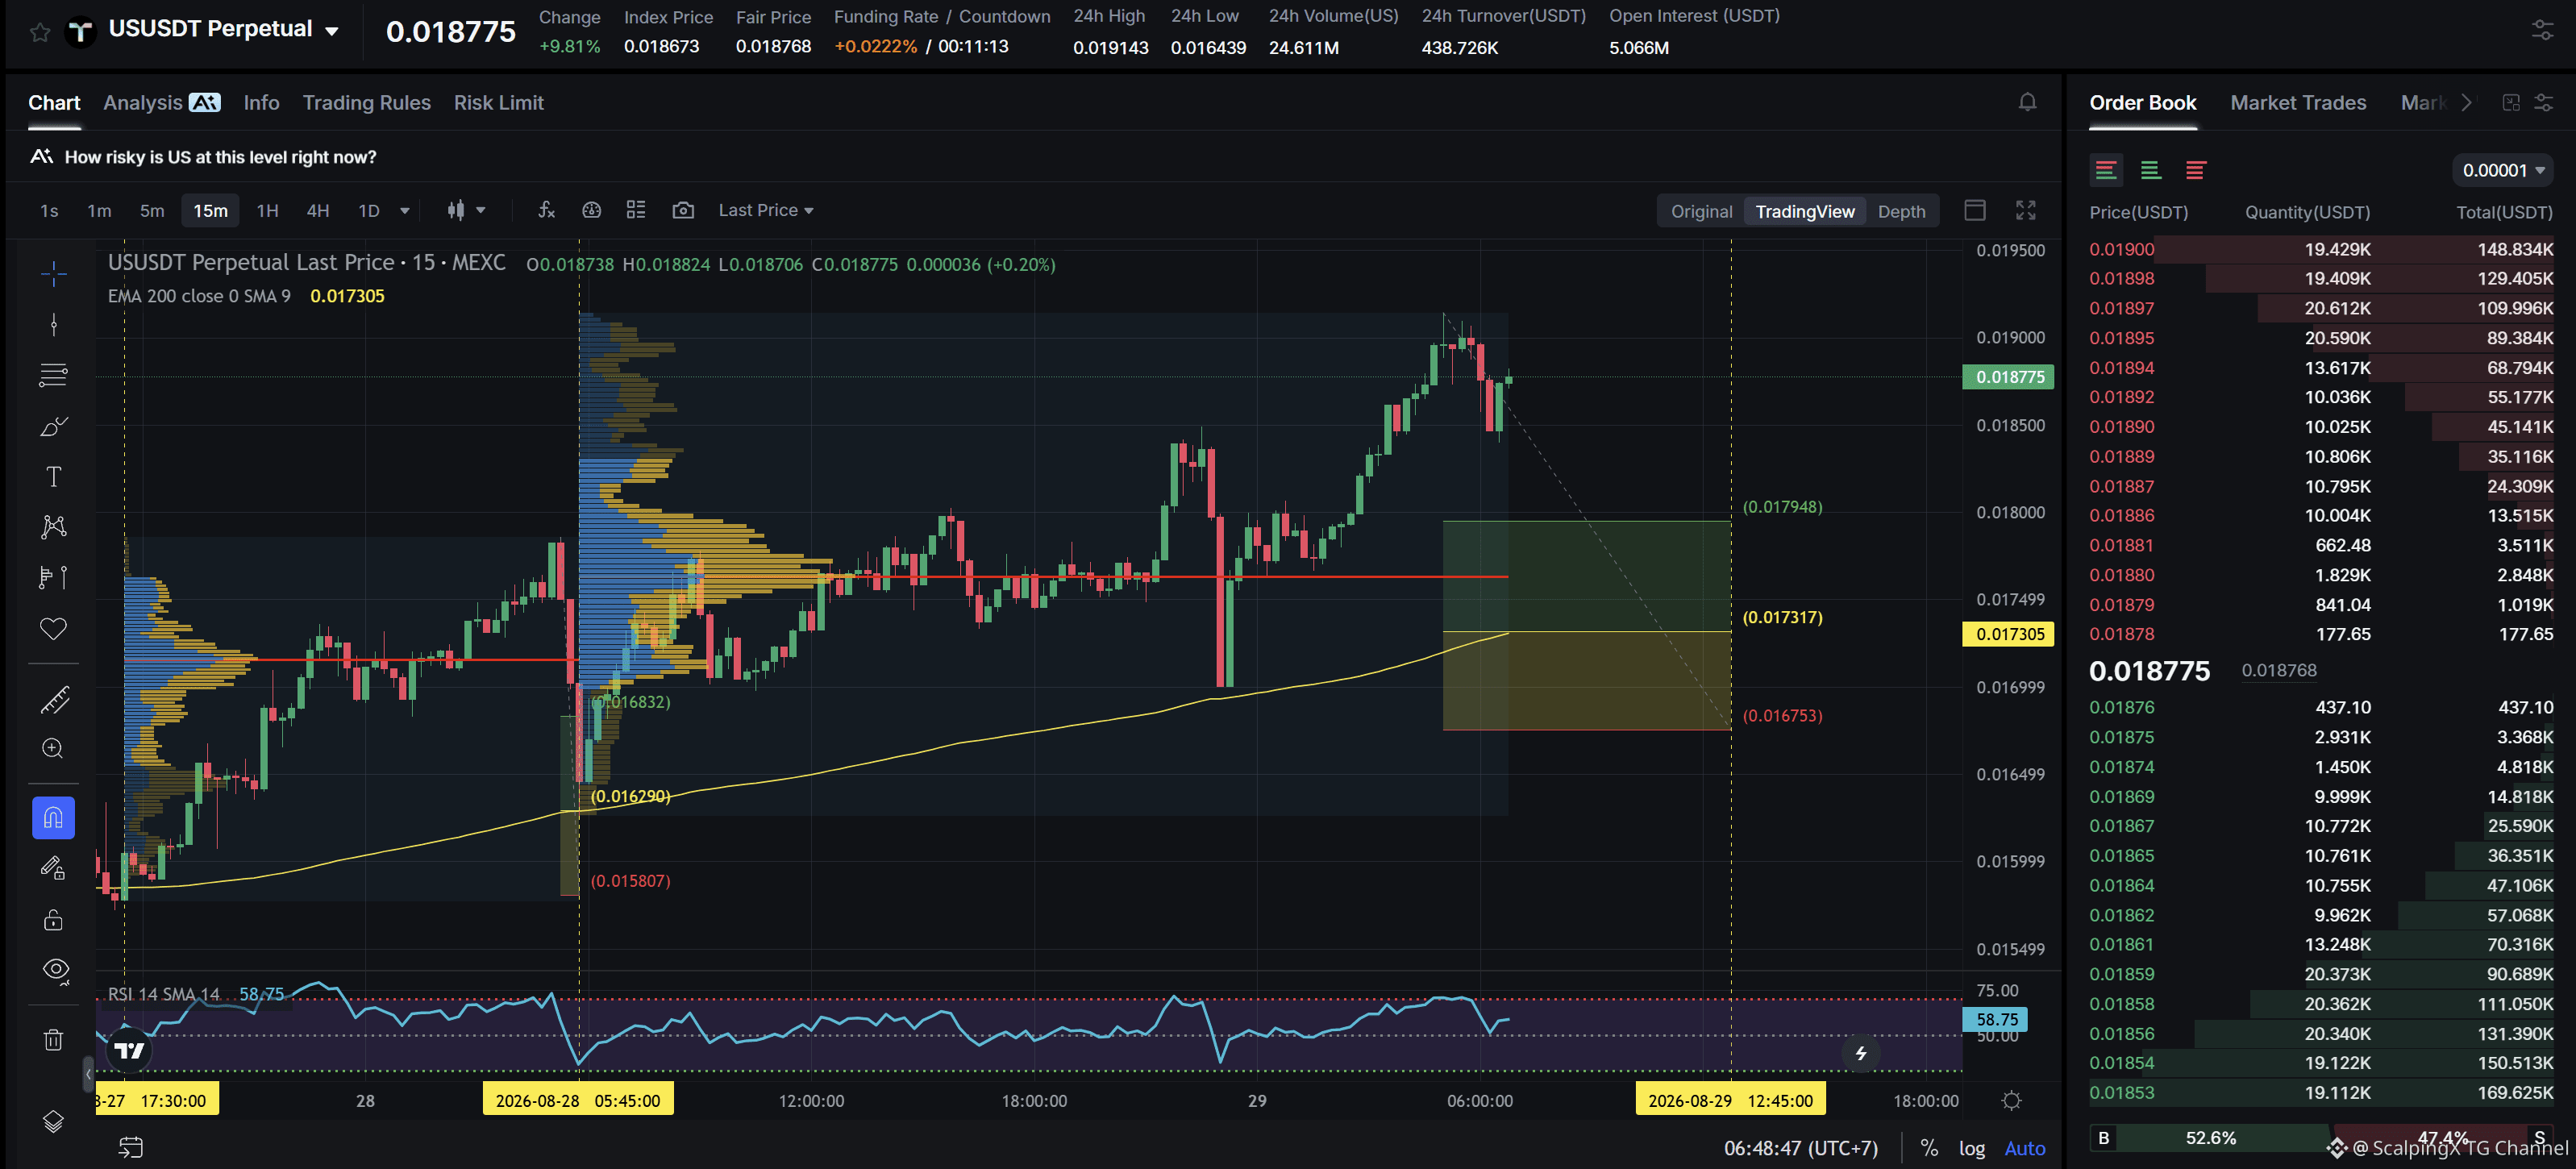Select the text annotation tool
The height and width of the screenshot is (1169, 2576).
[x=54, y=476]
